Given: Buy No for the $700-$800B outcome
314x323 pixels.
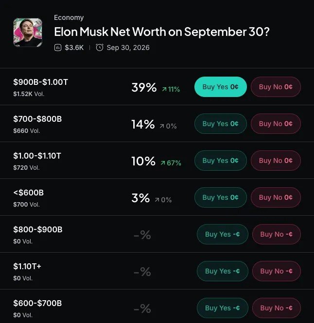Looking at the screenshot, I should coord(276,124).
